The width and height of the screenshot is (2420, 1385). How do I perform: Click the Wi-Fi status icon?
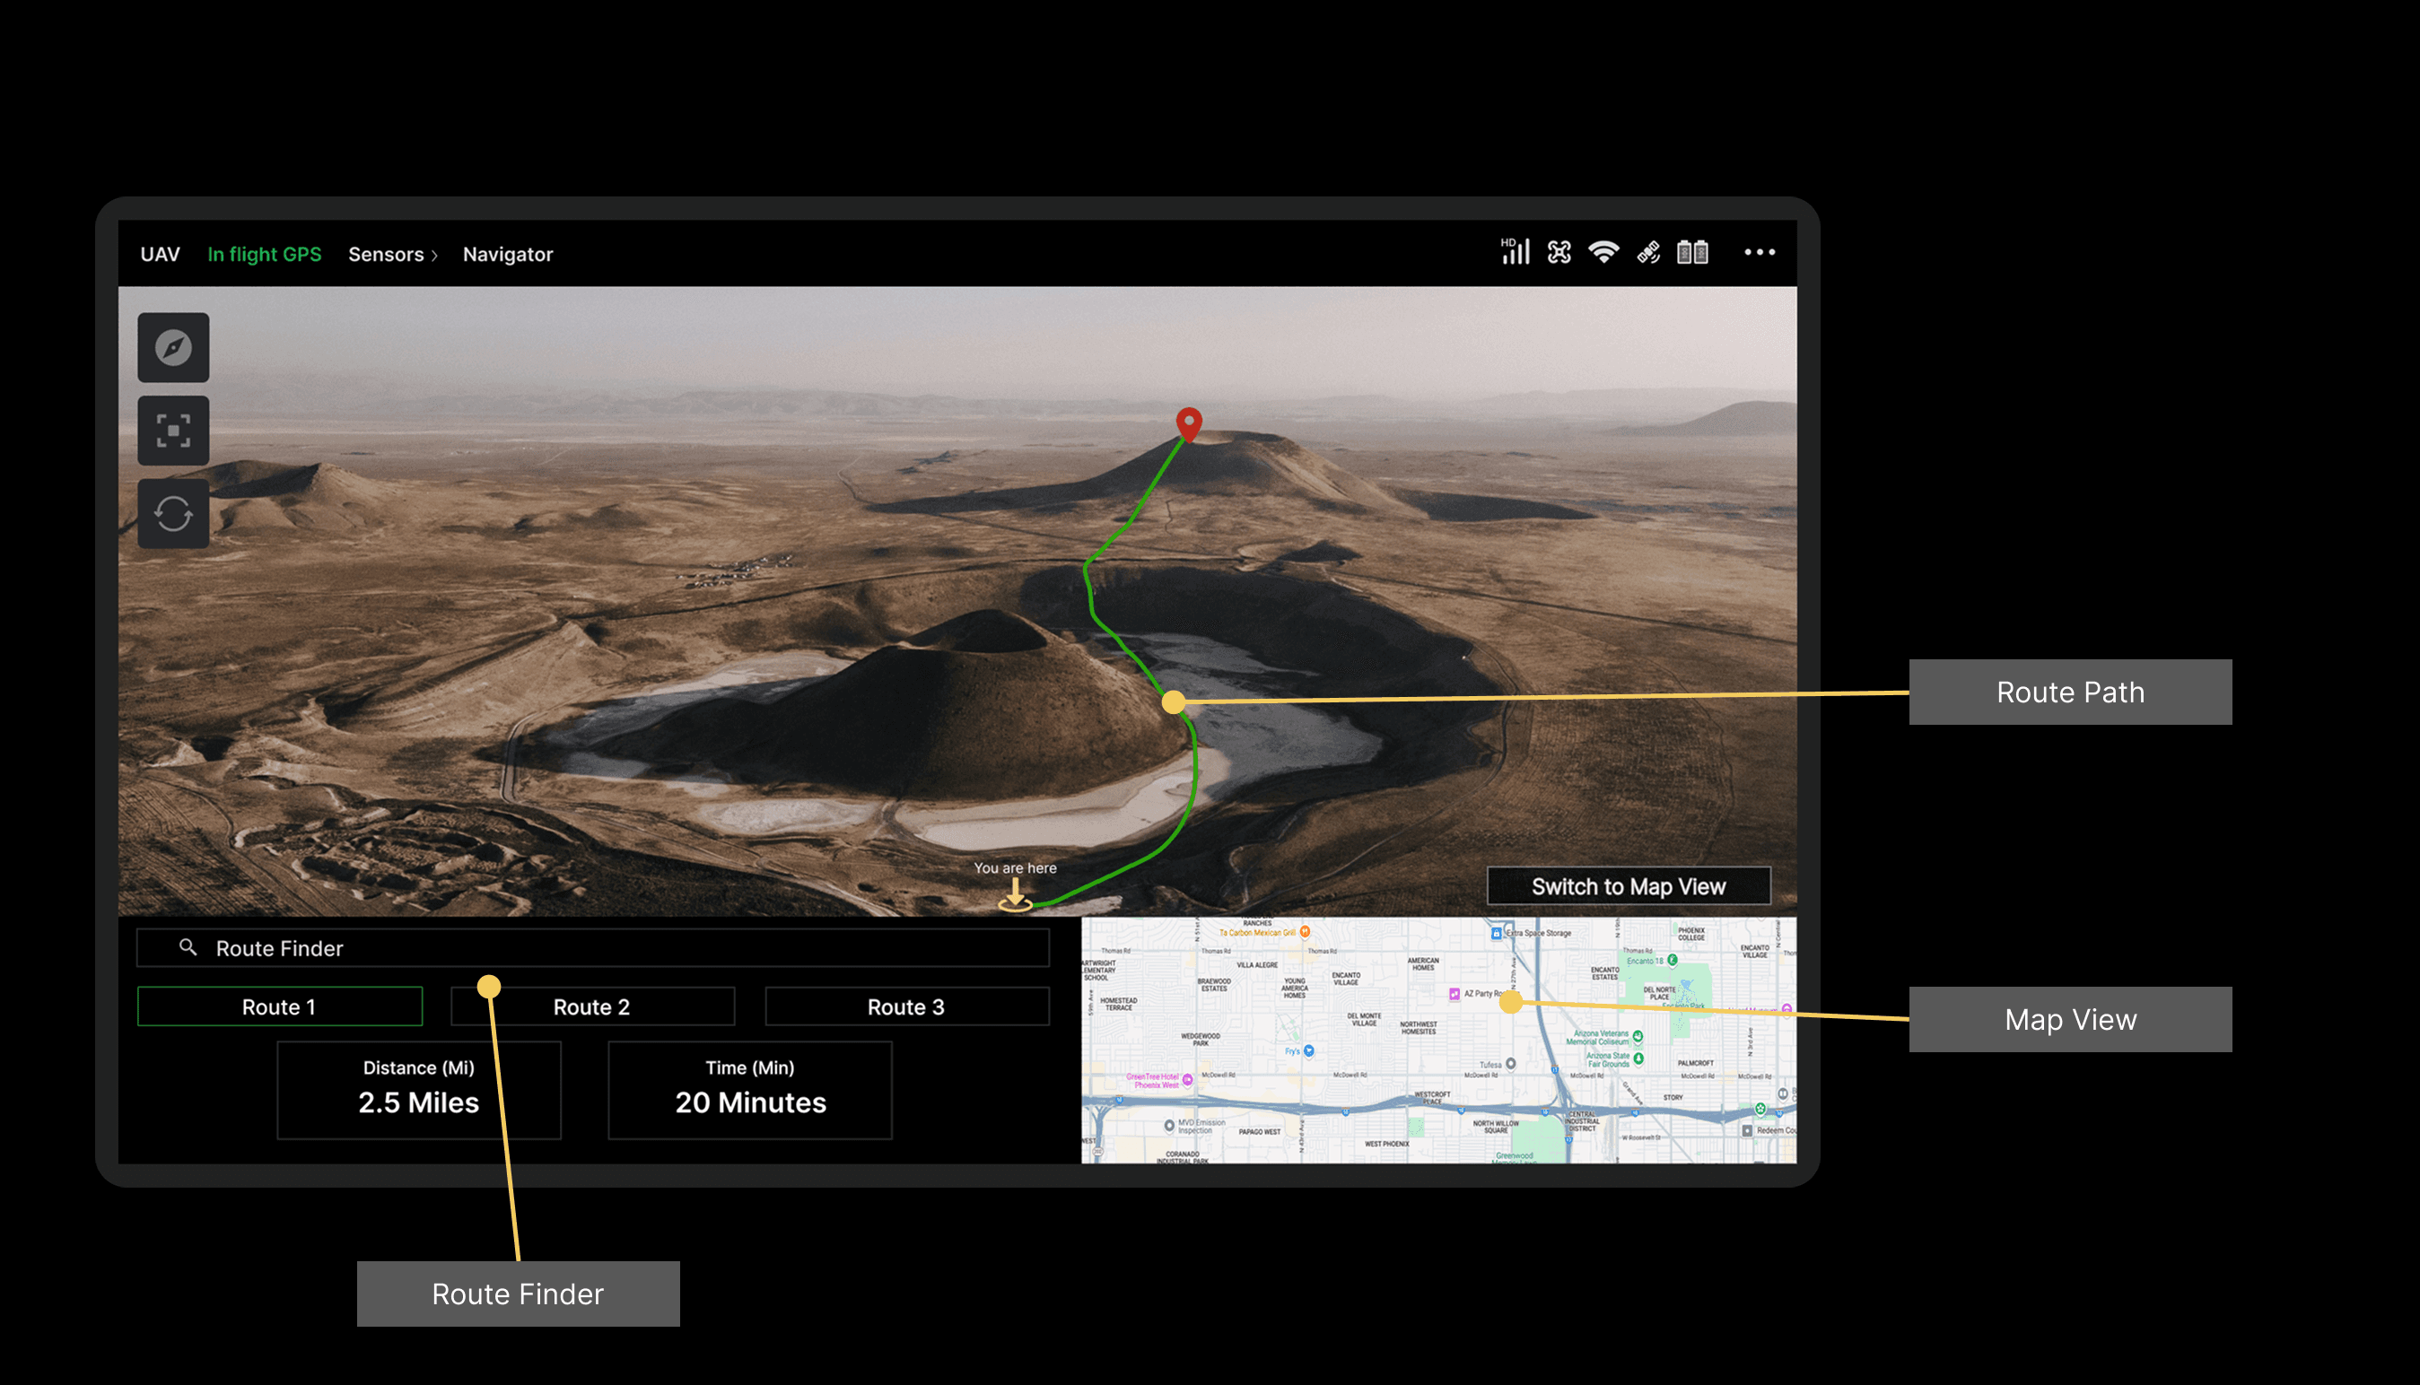click(x=1603, y=252)
